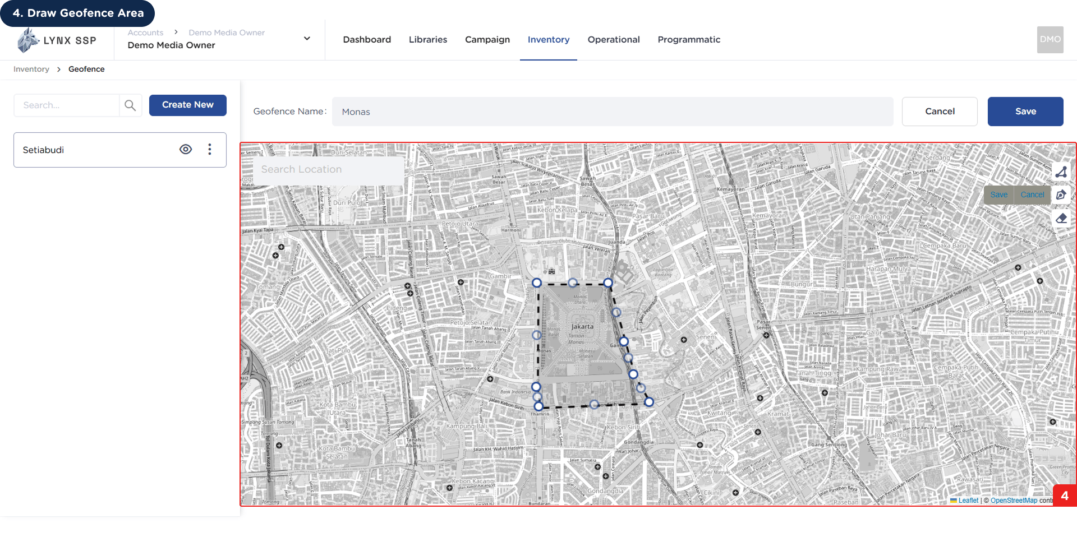Click the top-right corner vertex of polygon
This screenshot has width=1077, height=551.
tap(608, 283)
